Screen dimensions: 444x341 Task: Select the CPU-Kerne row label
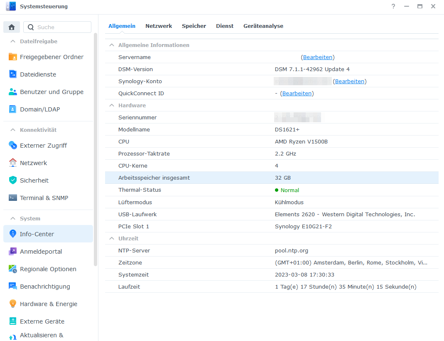pyautogui.click(x=133, y=166)
